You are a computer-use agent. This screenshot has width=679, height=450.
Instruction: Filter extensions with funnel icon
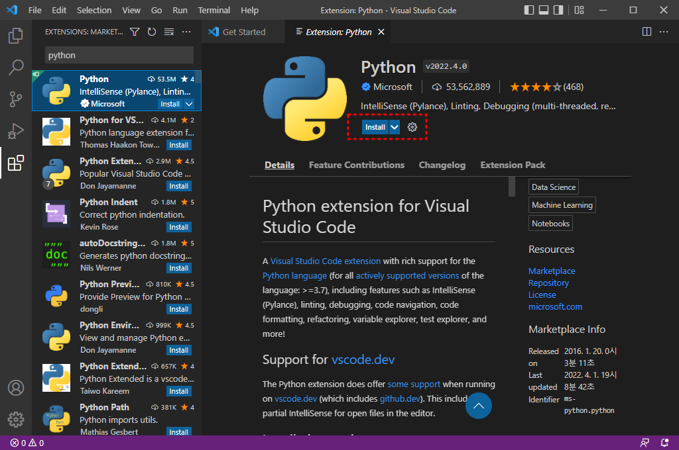click(135, 32)
